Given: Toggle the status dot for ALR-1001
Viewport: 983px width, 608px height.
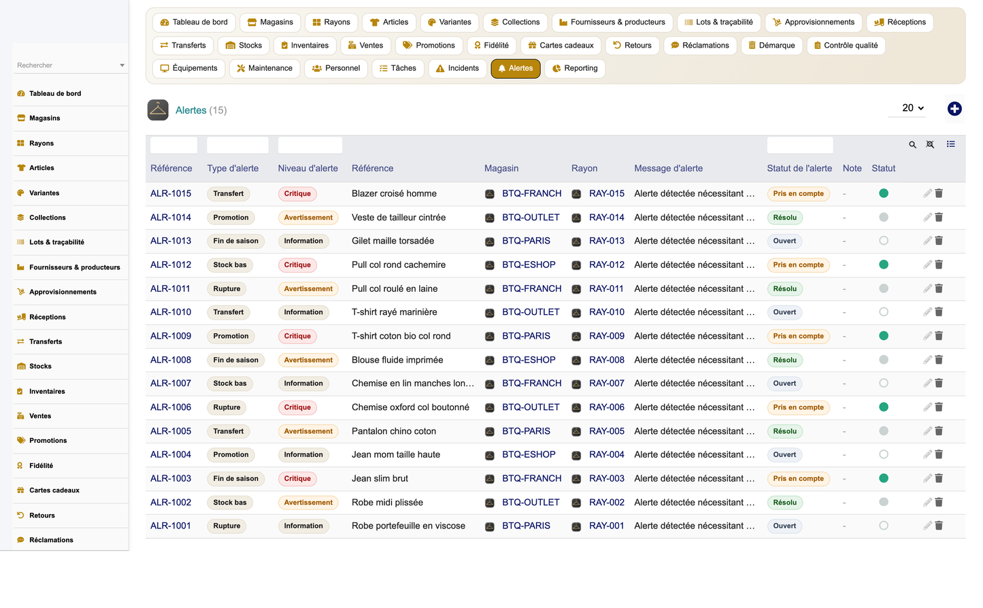Looking at the screenshot, I should click(x=884, y=526).
